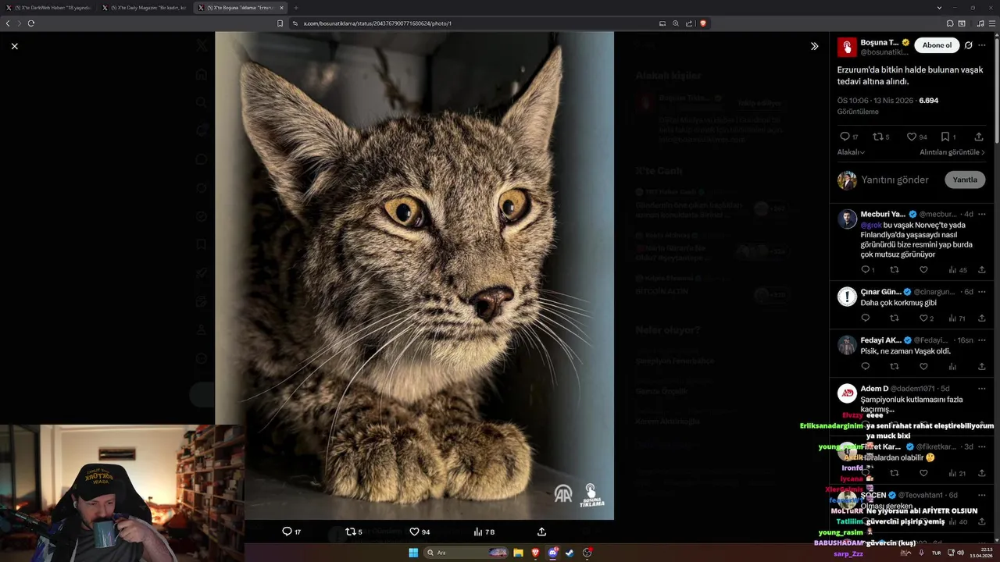1000x562 pixels.
Task: View stats 45 on Mecburi Ya... comment
Action: pyautogui.click(x=958, y=270)
